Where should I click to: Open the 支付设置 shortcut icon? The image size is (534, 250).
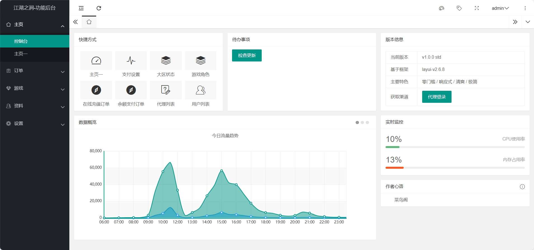click(x=131, y=61)
